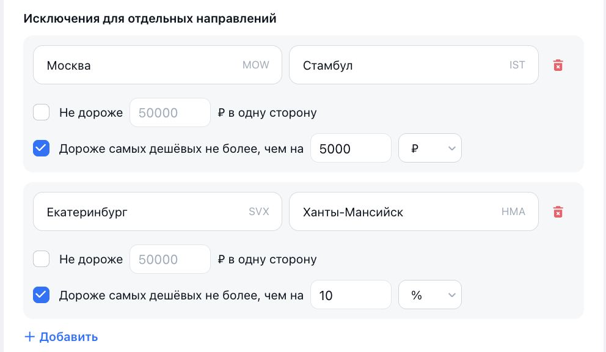Viewport: 606px width, 352px height.
Task: Open the % unit dropdown
Action: point(430,295)
